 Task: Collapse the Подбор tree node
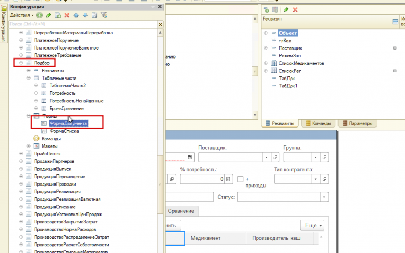click(21, 63)
